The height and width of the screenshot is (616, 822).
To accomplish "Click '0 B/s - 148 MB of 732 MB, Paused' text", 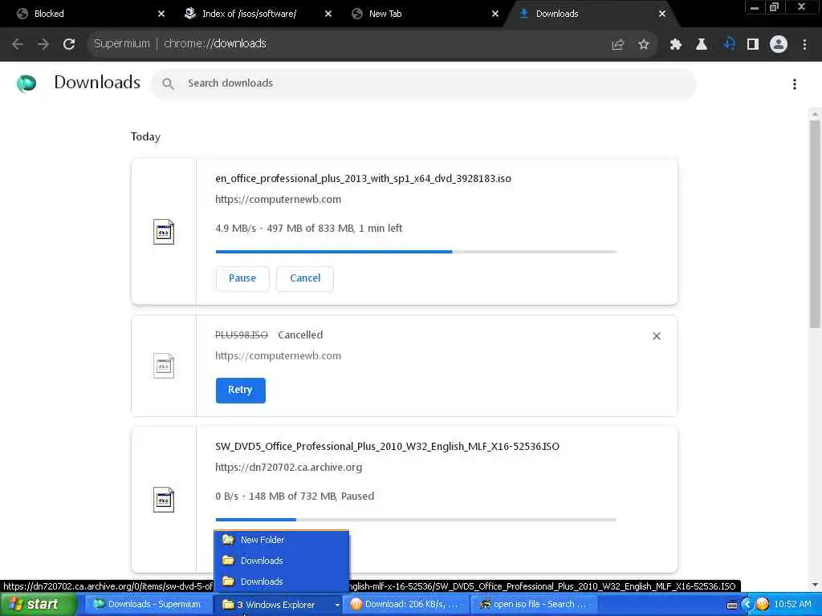I will pos(295,496).
